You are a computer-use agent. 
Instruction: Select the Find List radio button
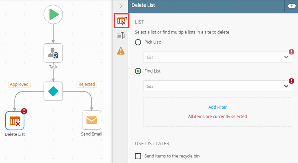(138, 71)
